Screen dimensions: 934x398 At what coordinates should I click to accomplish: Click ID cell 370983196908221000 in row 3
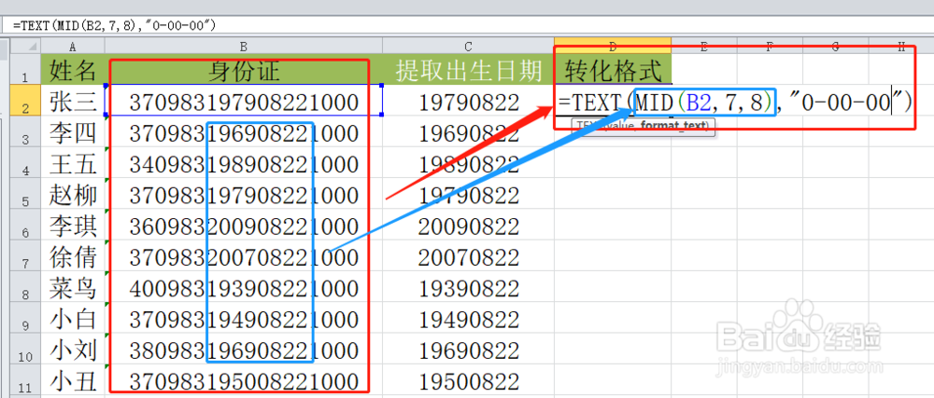(244, 131)
